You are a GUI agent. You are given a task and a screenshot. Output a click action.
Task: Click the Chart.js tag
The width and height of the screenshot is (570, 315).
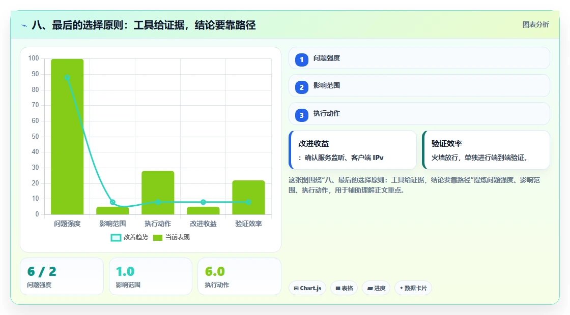(307, 288)
